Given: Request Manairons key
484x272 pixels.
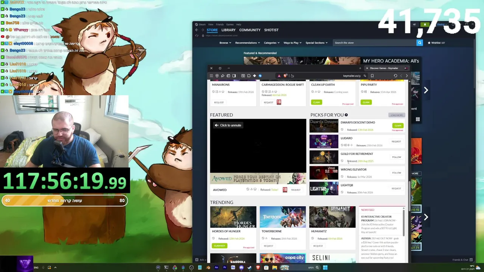Looking at the screenshot, I should (x=219, y=102).
